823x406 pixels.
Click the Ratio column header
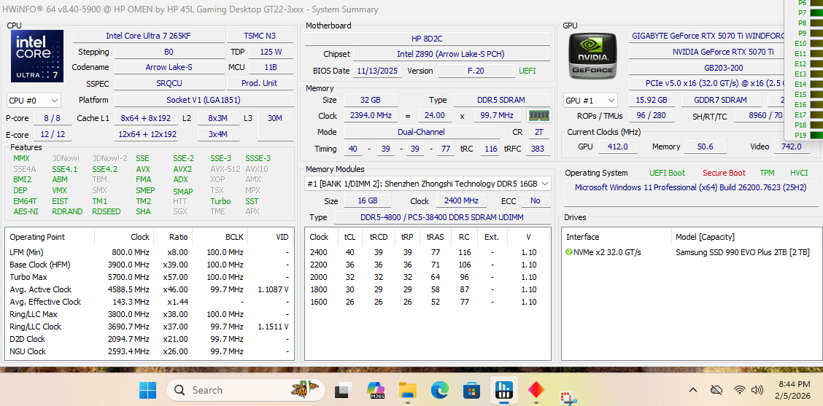tap(173, 237)
